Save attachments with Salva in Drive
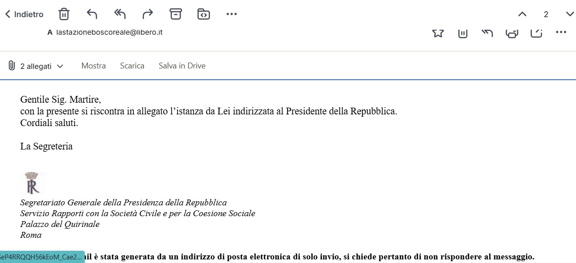 tap(182, 66)
